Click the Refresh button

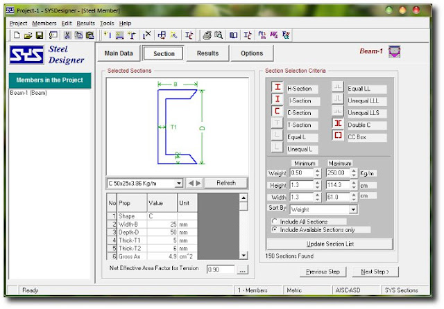pyautogui.click(x=226, y=183)
